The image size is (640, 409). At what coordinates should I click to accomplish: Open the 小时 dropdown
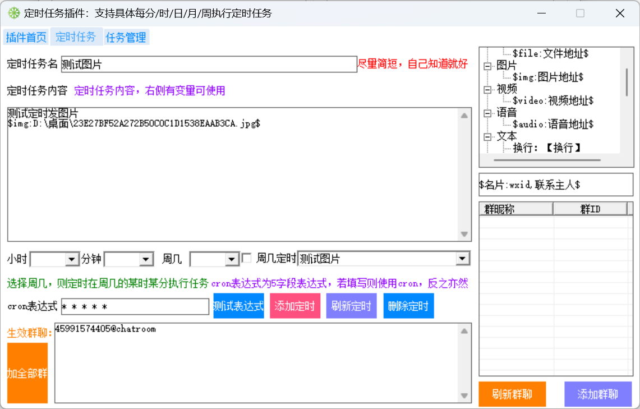71,259
